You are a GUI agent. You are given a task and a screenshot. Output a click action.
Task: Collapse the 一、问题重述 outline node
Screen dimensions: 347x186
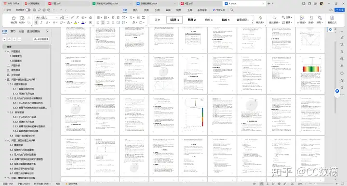(5, 51)
